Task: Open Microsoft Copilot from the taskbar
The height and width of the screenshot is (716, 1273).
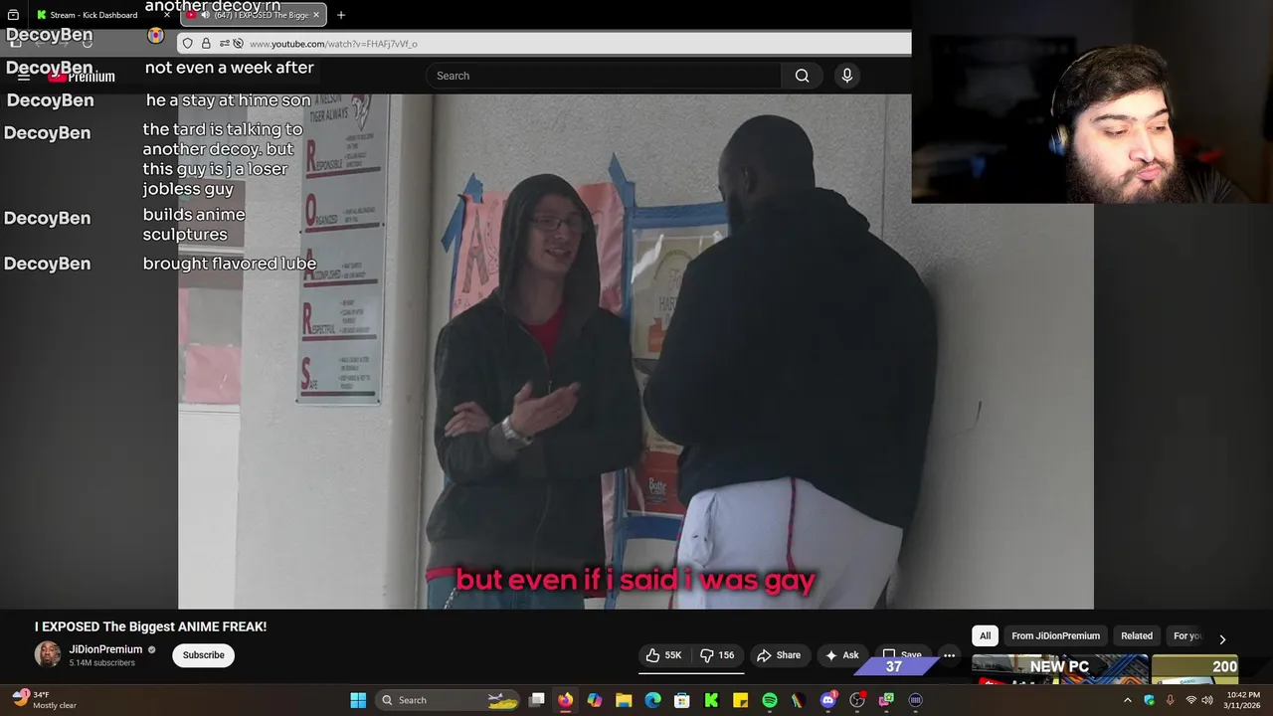Action: [x=595, y=700]
